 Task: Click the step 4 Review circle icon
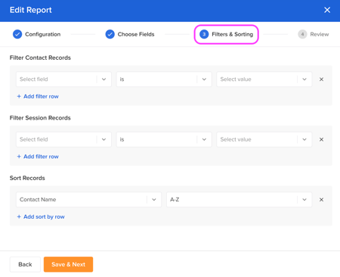coord(302,34)
